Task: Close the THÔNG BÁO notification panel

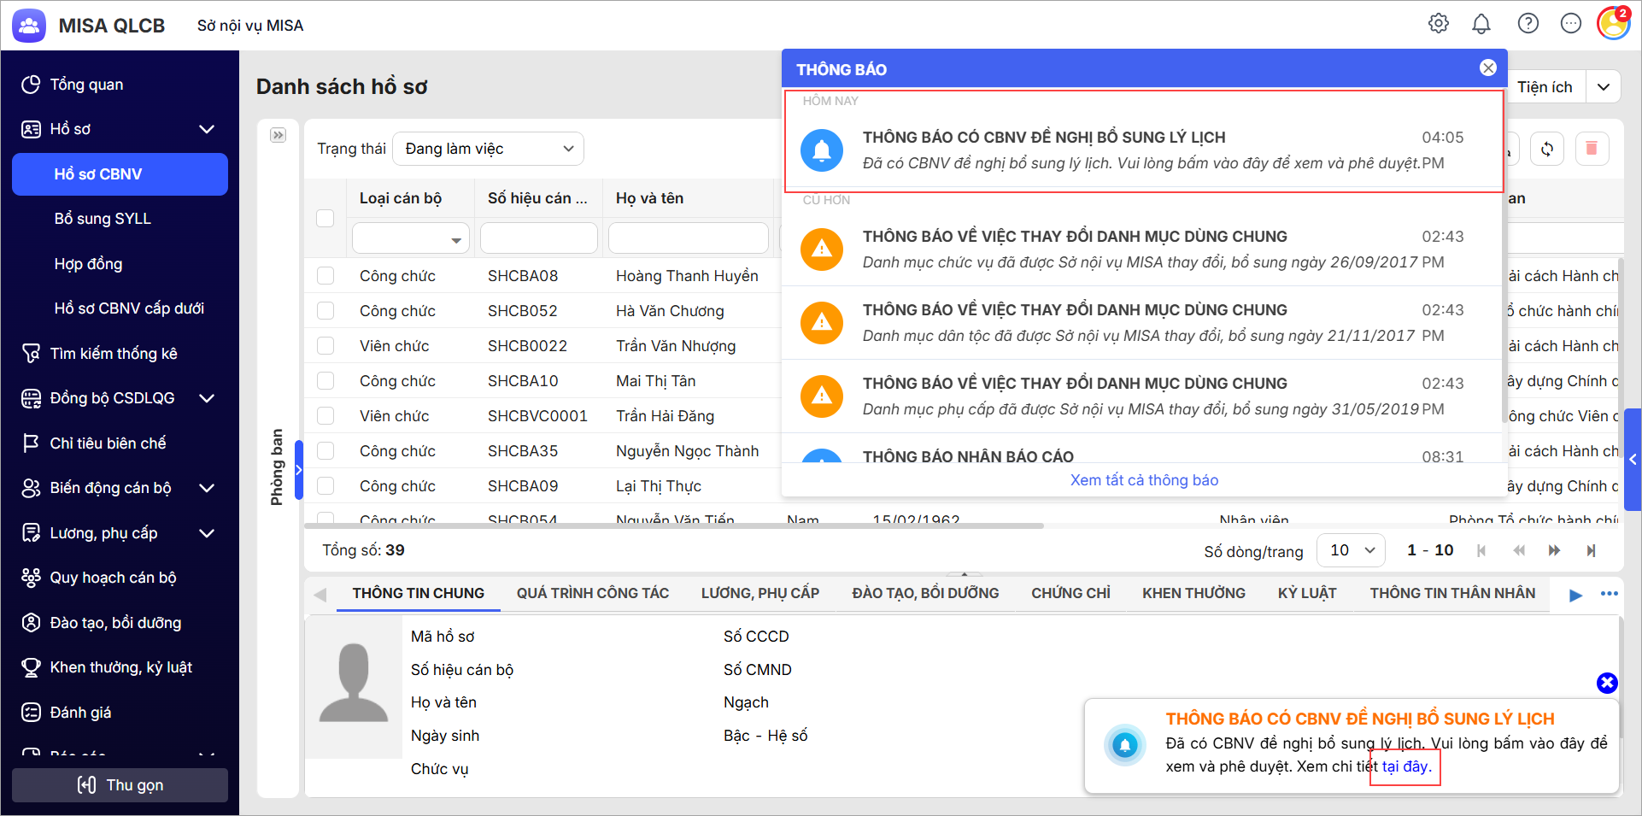Action: [1488, 68]
